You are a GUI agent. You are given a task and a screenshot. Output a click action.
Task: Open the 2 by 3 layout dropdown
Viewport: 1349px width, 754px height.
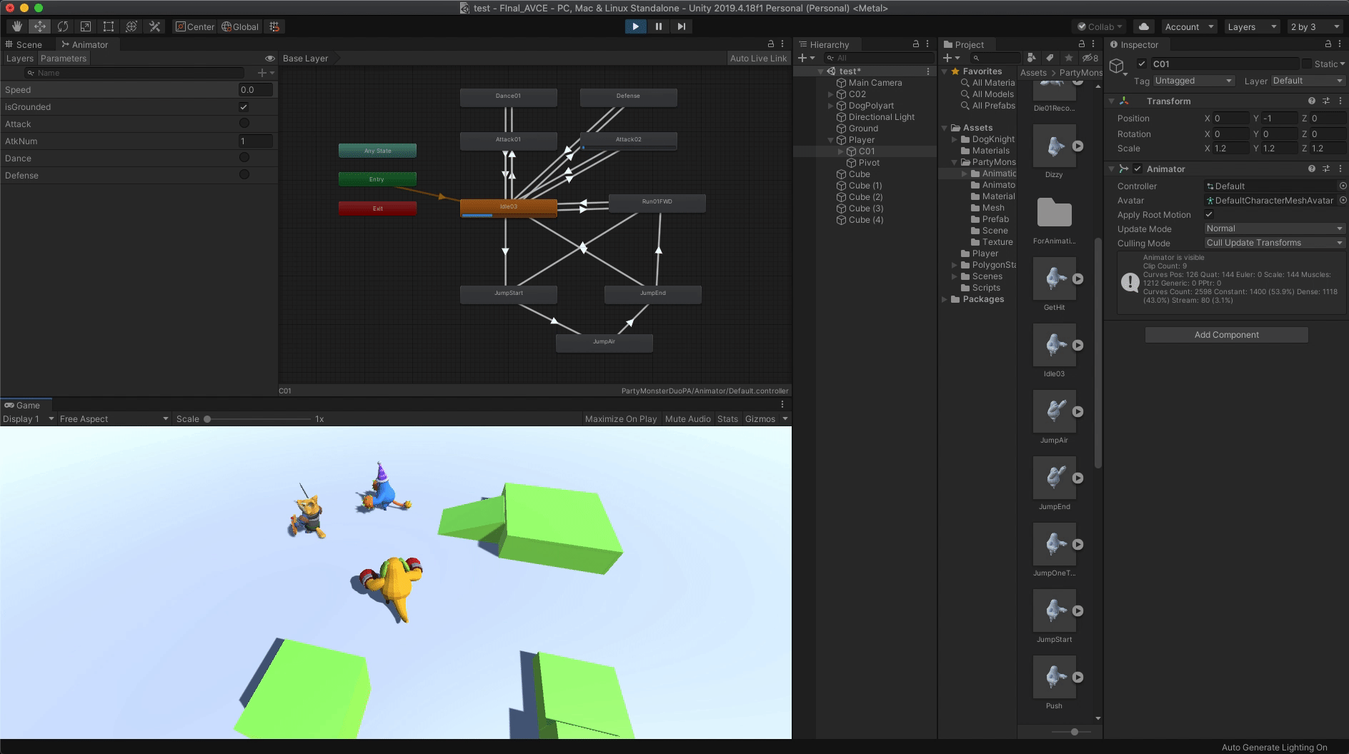pos(1315,26)
